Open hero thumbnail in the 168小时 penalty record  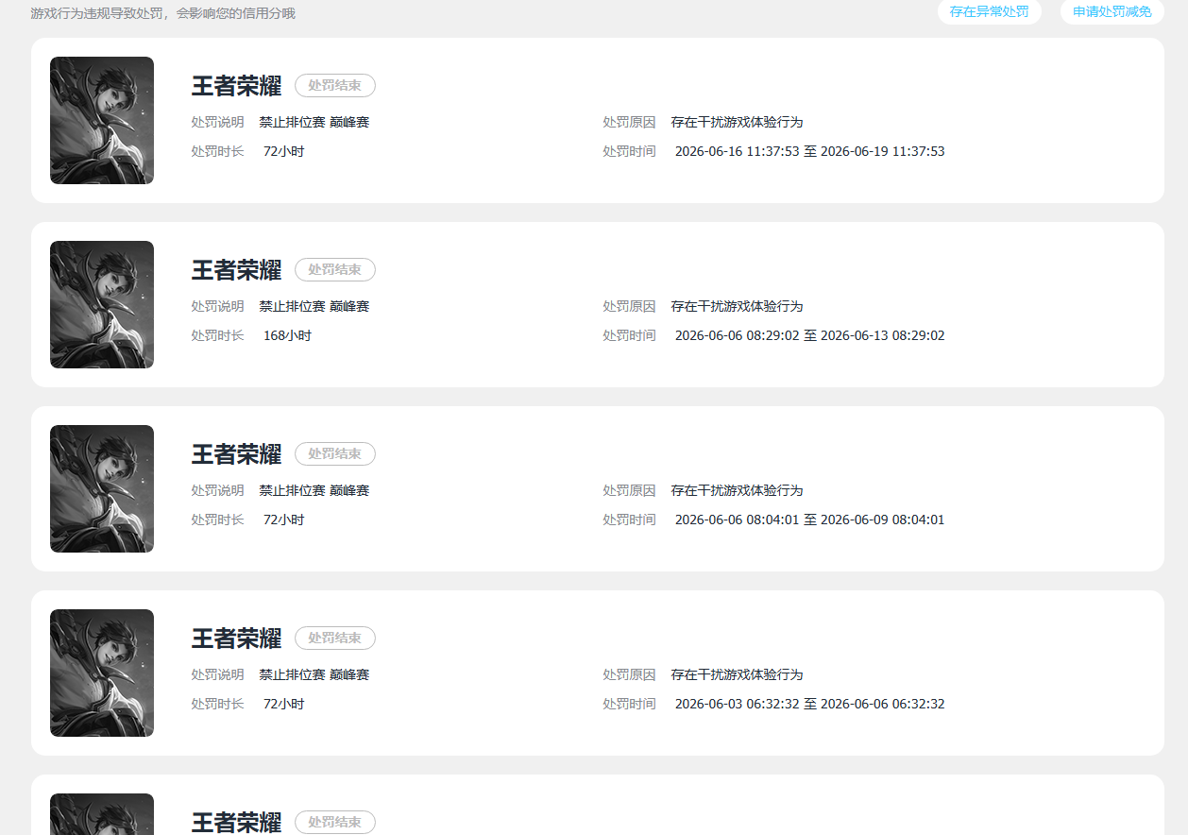pyautogui.click(x=102, y=305)
